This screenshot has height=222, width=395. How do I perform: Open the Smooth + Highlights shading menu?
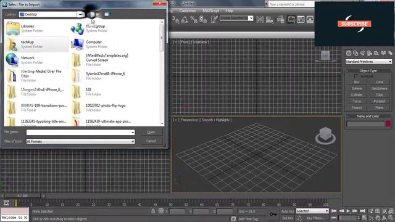[x=216, y=120]
